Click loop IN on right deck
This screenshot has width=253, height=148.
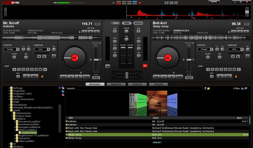point(220,76)
